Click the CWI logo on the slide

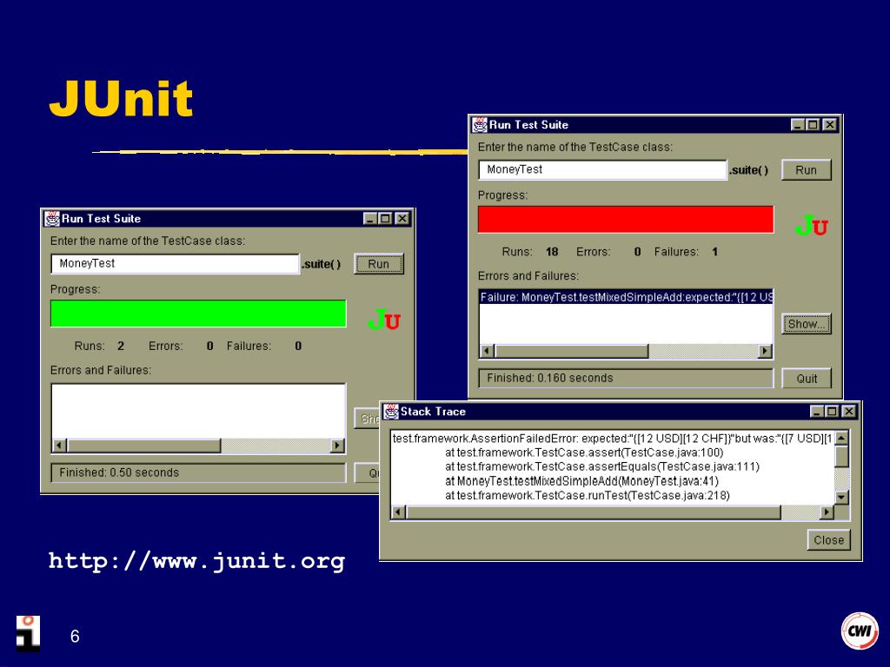click(860, 631)
